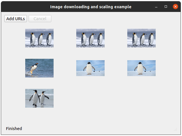Choose the second-row right single penguin thumbnail
Screen dimensions: 182x136
point(141,68)
